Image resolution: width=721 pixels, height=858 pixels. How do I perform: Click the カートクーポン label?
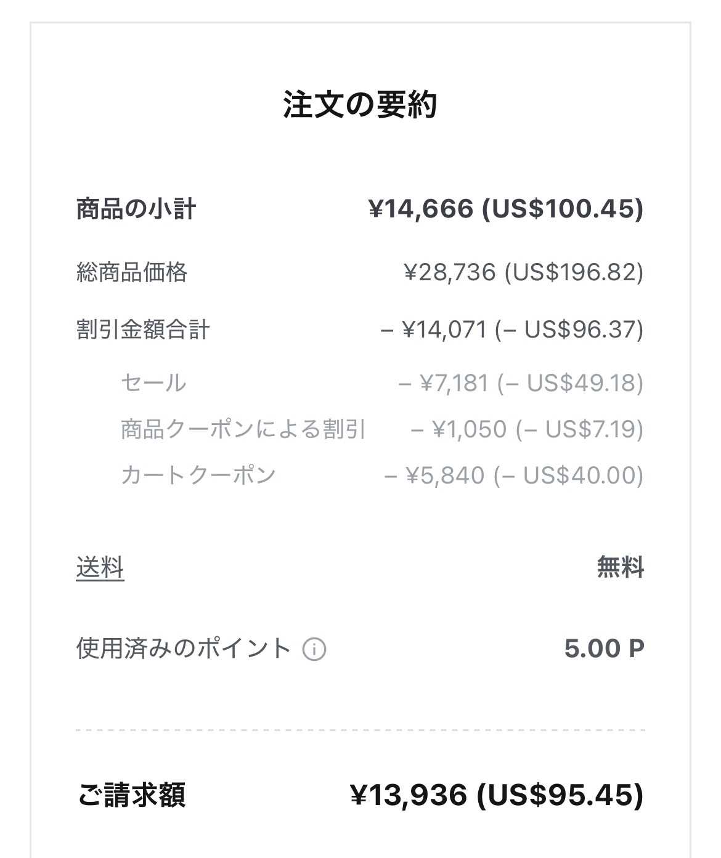tap(198, 475)
